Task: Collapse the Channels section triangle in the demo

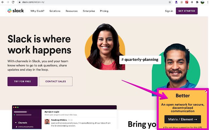Action: click(16, 123)
